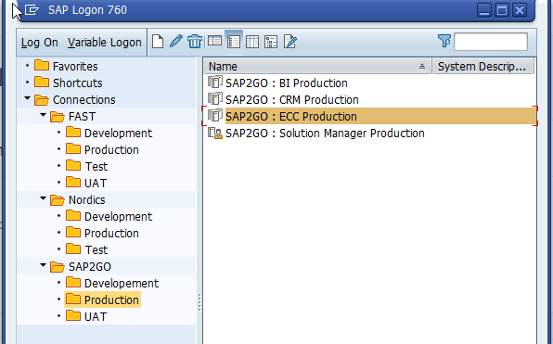Click the edit document icon with pencil

[289, 42]
